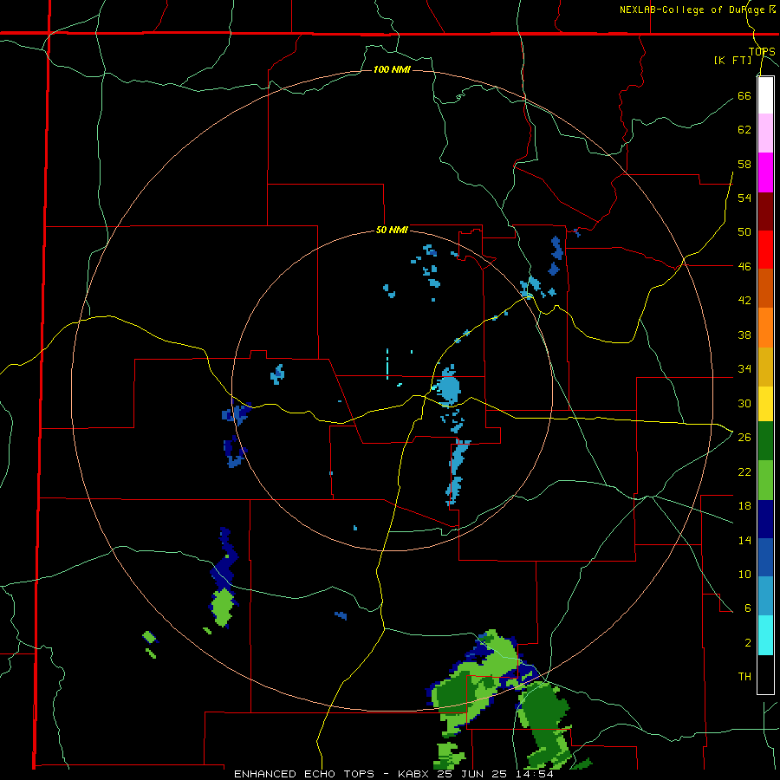Viewport: 780px width, 780px height.
Task: Click the "TOPS" legend title
Action: coord(762,52)
